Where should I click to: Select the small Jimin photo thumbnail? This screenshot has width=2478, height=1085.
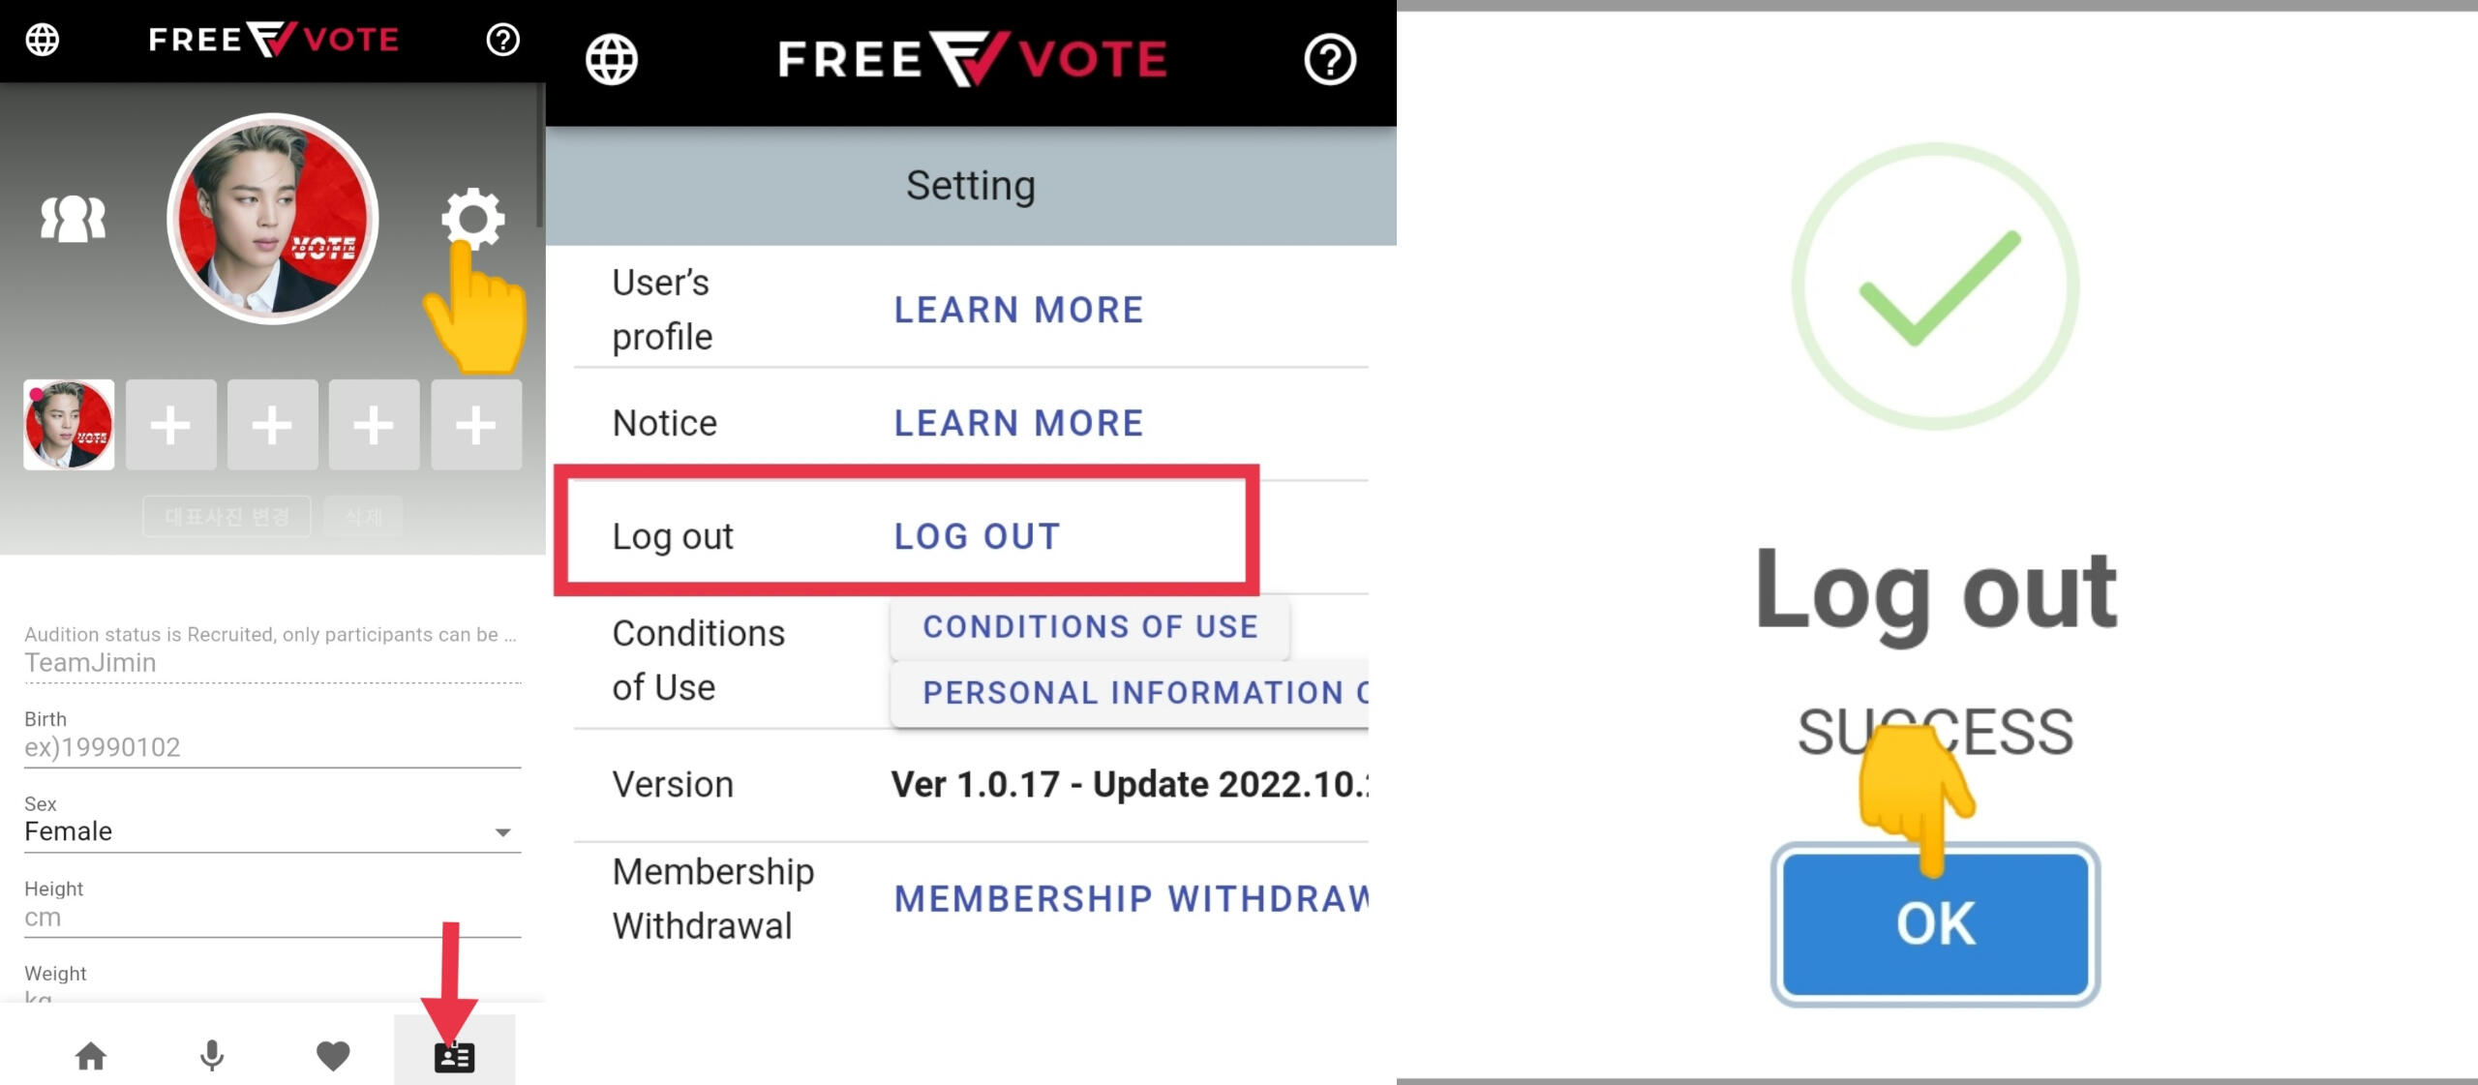coord(69,425)
